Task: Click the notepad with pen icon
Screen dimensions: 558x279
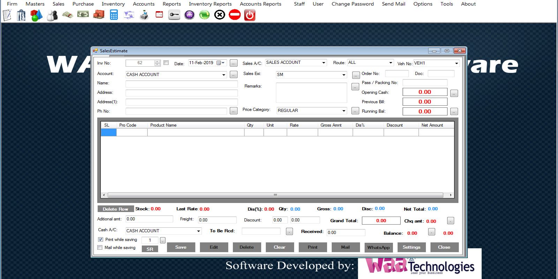Action: coord(7,15)
